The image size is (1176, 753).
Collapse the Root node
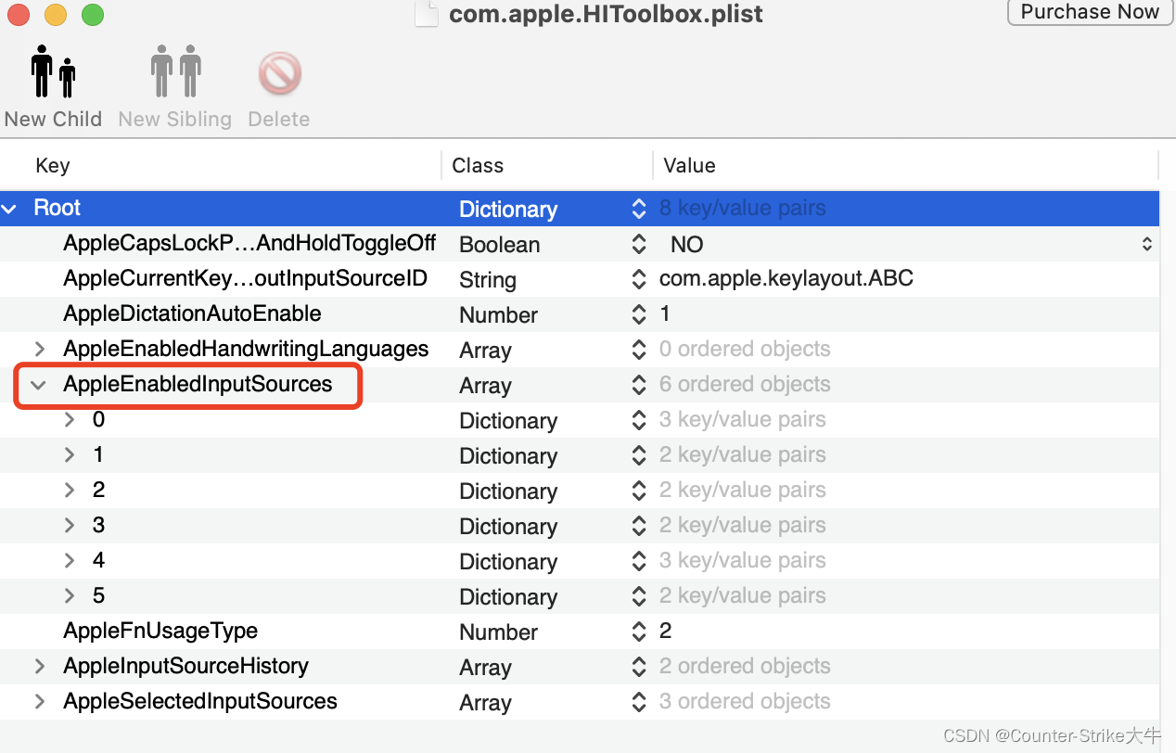(9, 209)
